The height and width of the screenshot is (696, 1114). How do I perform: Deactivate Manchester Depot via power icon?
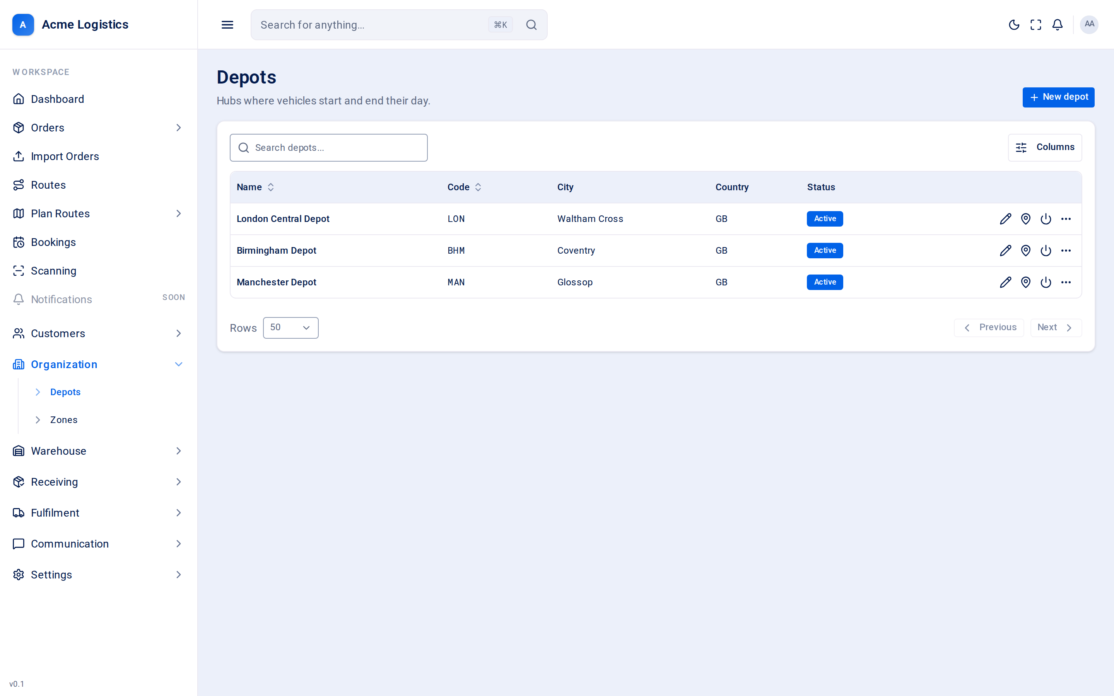coord(1046,282)
